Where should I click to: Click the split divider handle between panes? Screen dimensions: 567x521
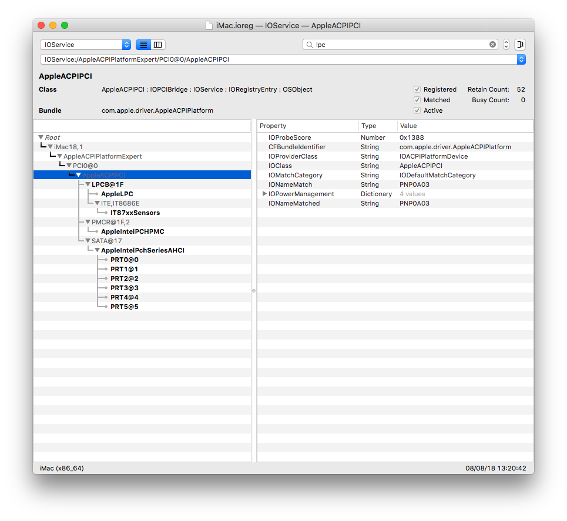click(x=254, y=291)
